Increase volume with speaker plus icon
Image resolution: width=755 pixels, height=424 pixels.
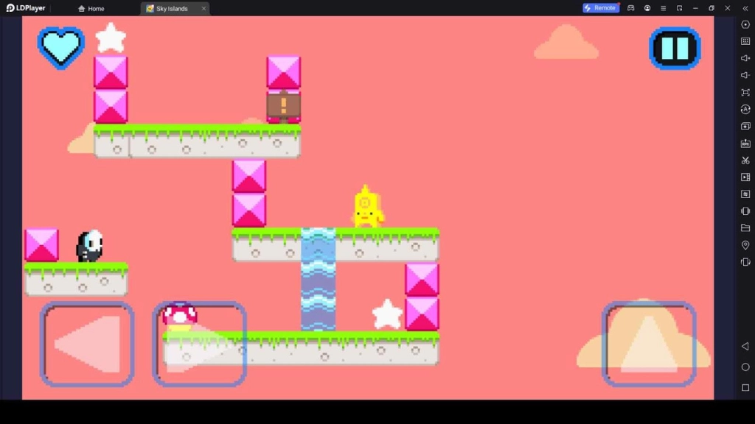(745, 58)
